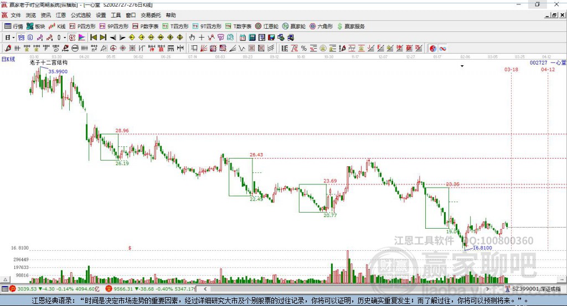Open the 窗口 menu
The image size is (567, 306).
point(131,15)
